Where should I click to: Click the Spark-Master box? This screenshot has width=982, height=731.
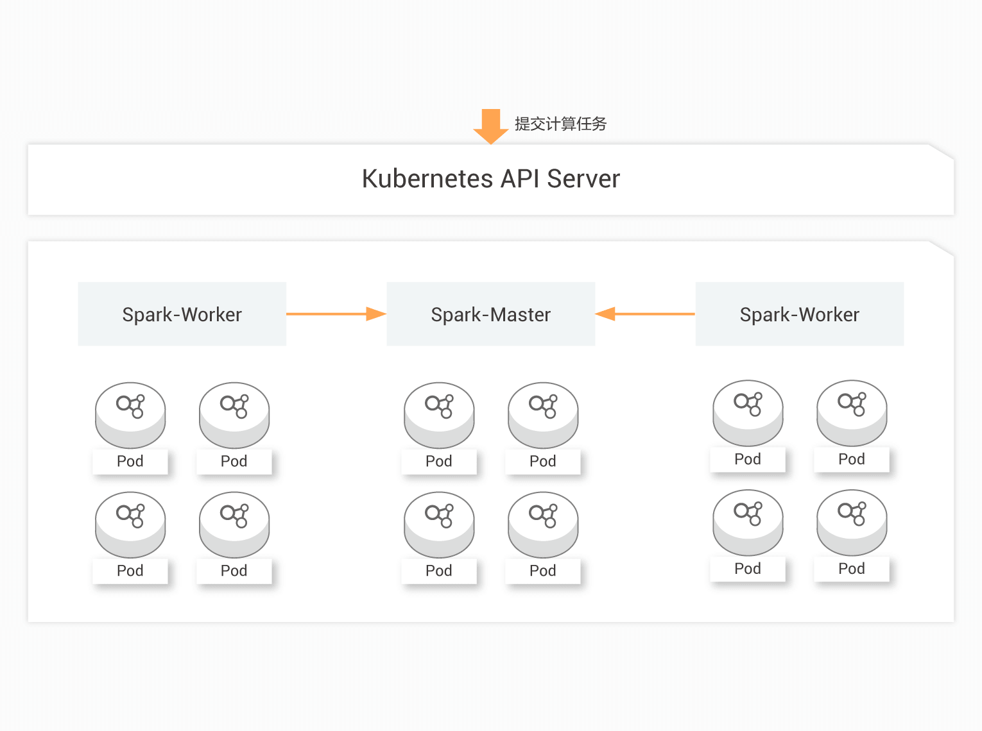[x=490, y=314]
